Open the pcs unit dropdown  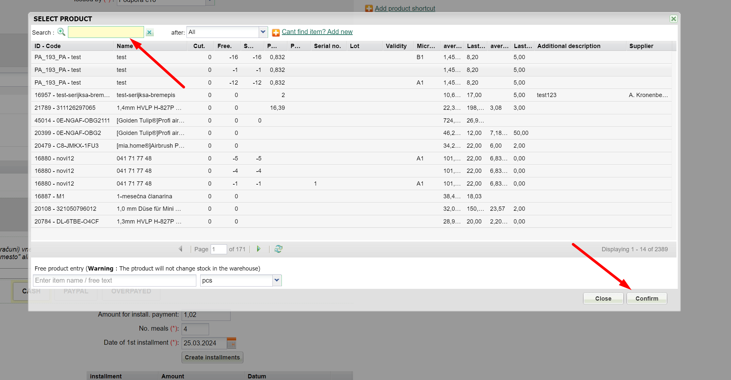tap(277, 280)
